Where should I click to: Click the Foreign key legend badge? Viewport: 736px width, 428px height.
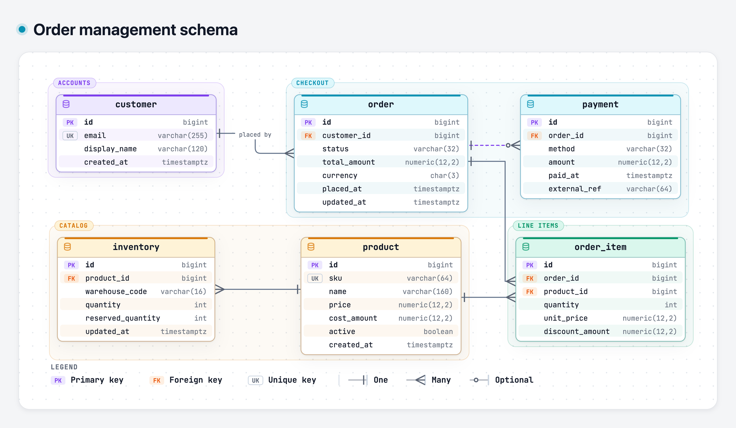pyautogui.click(x=157, y=380)
